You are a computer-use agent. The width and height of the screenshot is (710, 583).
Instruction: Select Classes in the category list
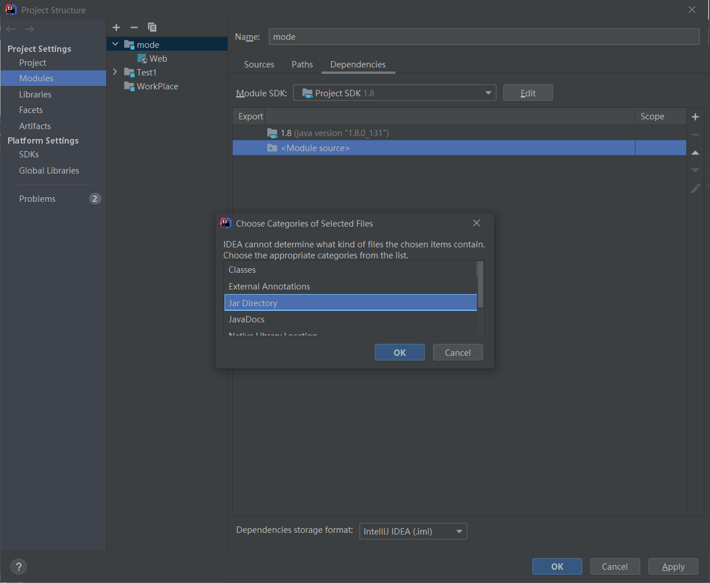[350, 270]
